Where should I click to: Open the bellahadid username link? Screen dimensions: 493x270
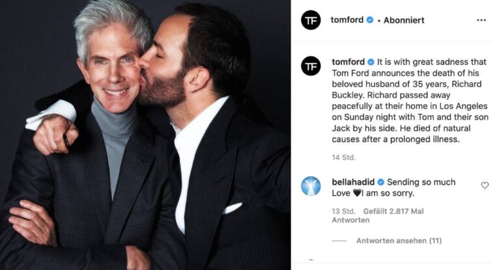click(x=353, y=182)
